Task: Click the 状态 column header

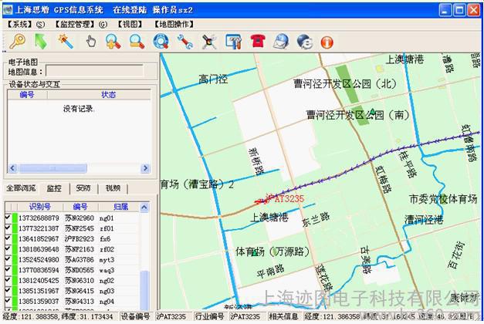Action: 108,95
